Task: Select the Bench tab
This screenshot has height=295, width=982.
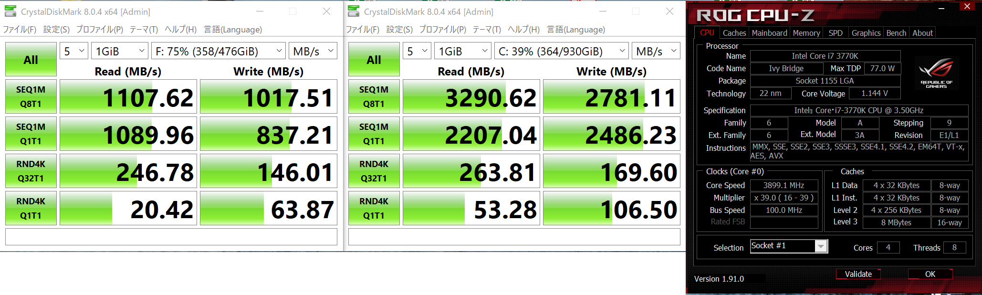Action: (x=896, y=33)
